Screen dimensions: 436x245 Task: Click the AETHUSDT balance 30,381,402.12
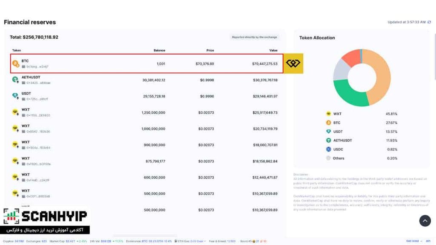coord(154,80)
